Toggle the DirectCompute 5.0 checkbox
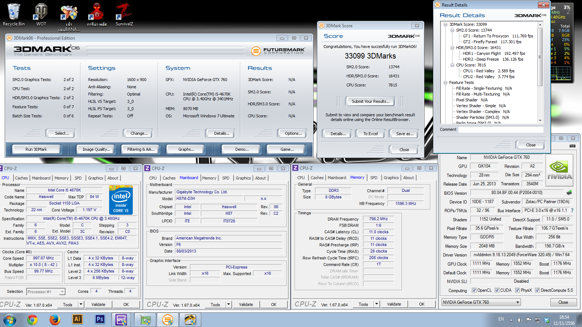This screenshot has width=582, height=327. click(537, 290)
